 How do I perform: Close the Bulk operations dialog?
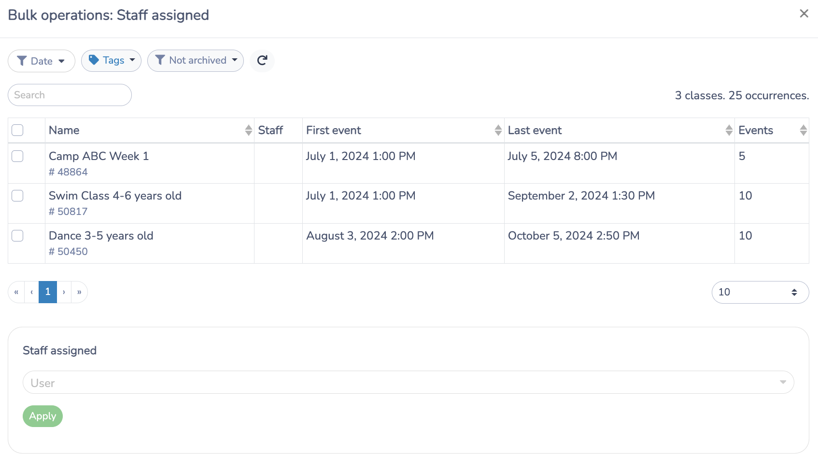[x=804, y=13]
